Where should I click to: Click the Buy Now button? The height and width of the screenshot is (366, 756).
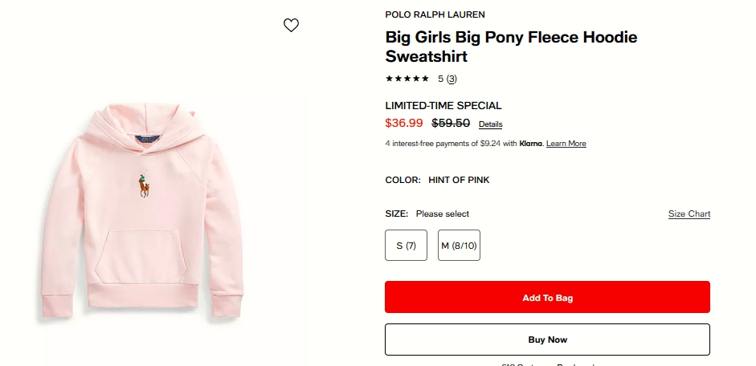(x=547, y=340)
